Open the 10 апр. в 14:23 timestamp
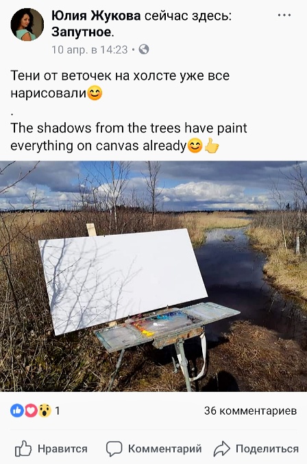Viewport: 307px width, 464px height. pos(90,49)
